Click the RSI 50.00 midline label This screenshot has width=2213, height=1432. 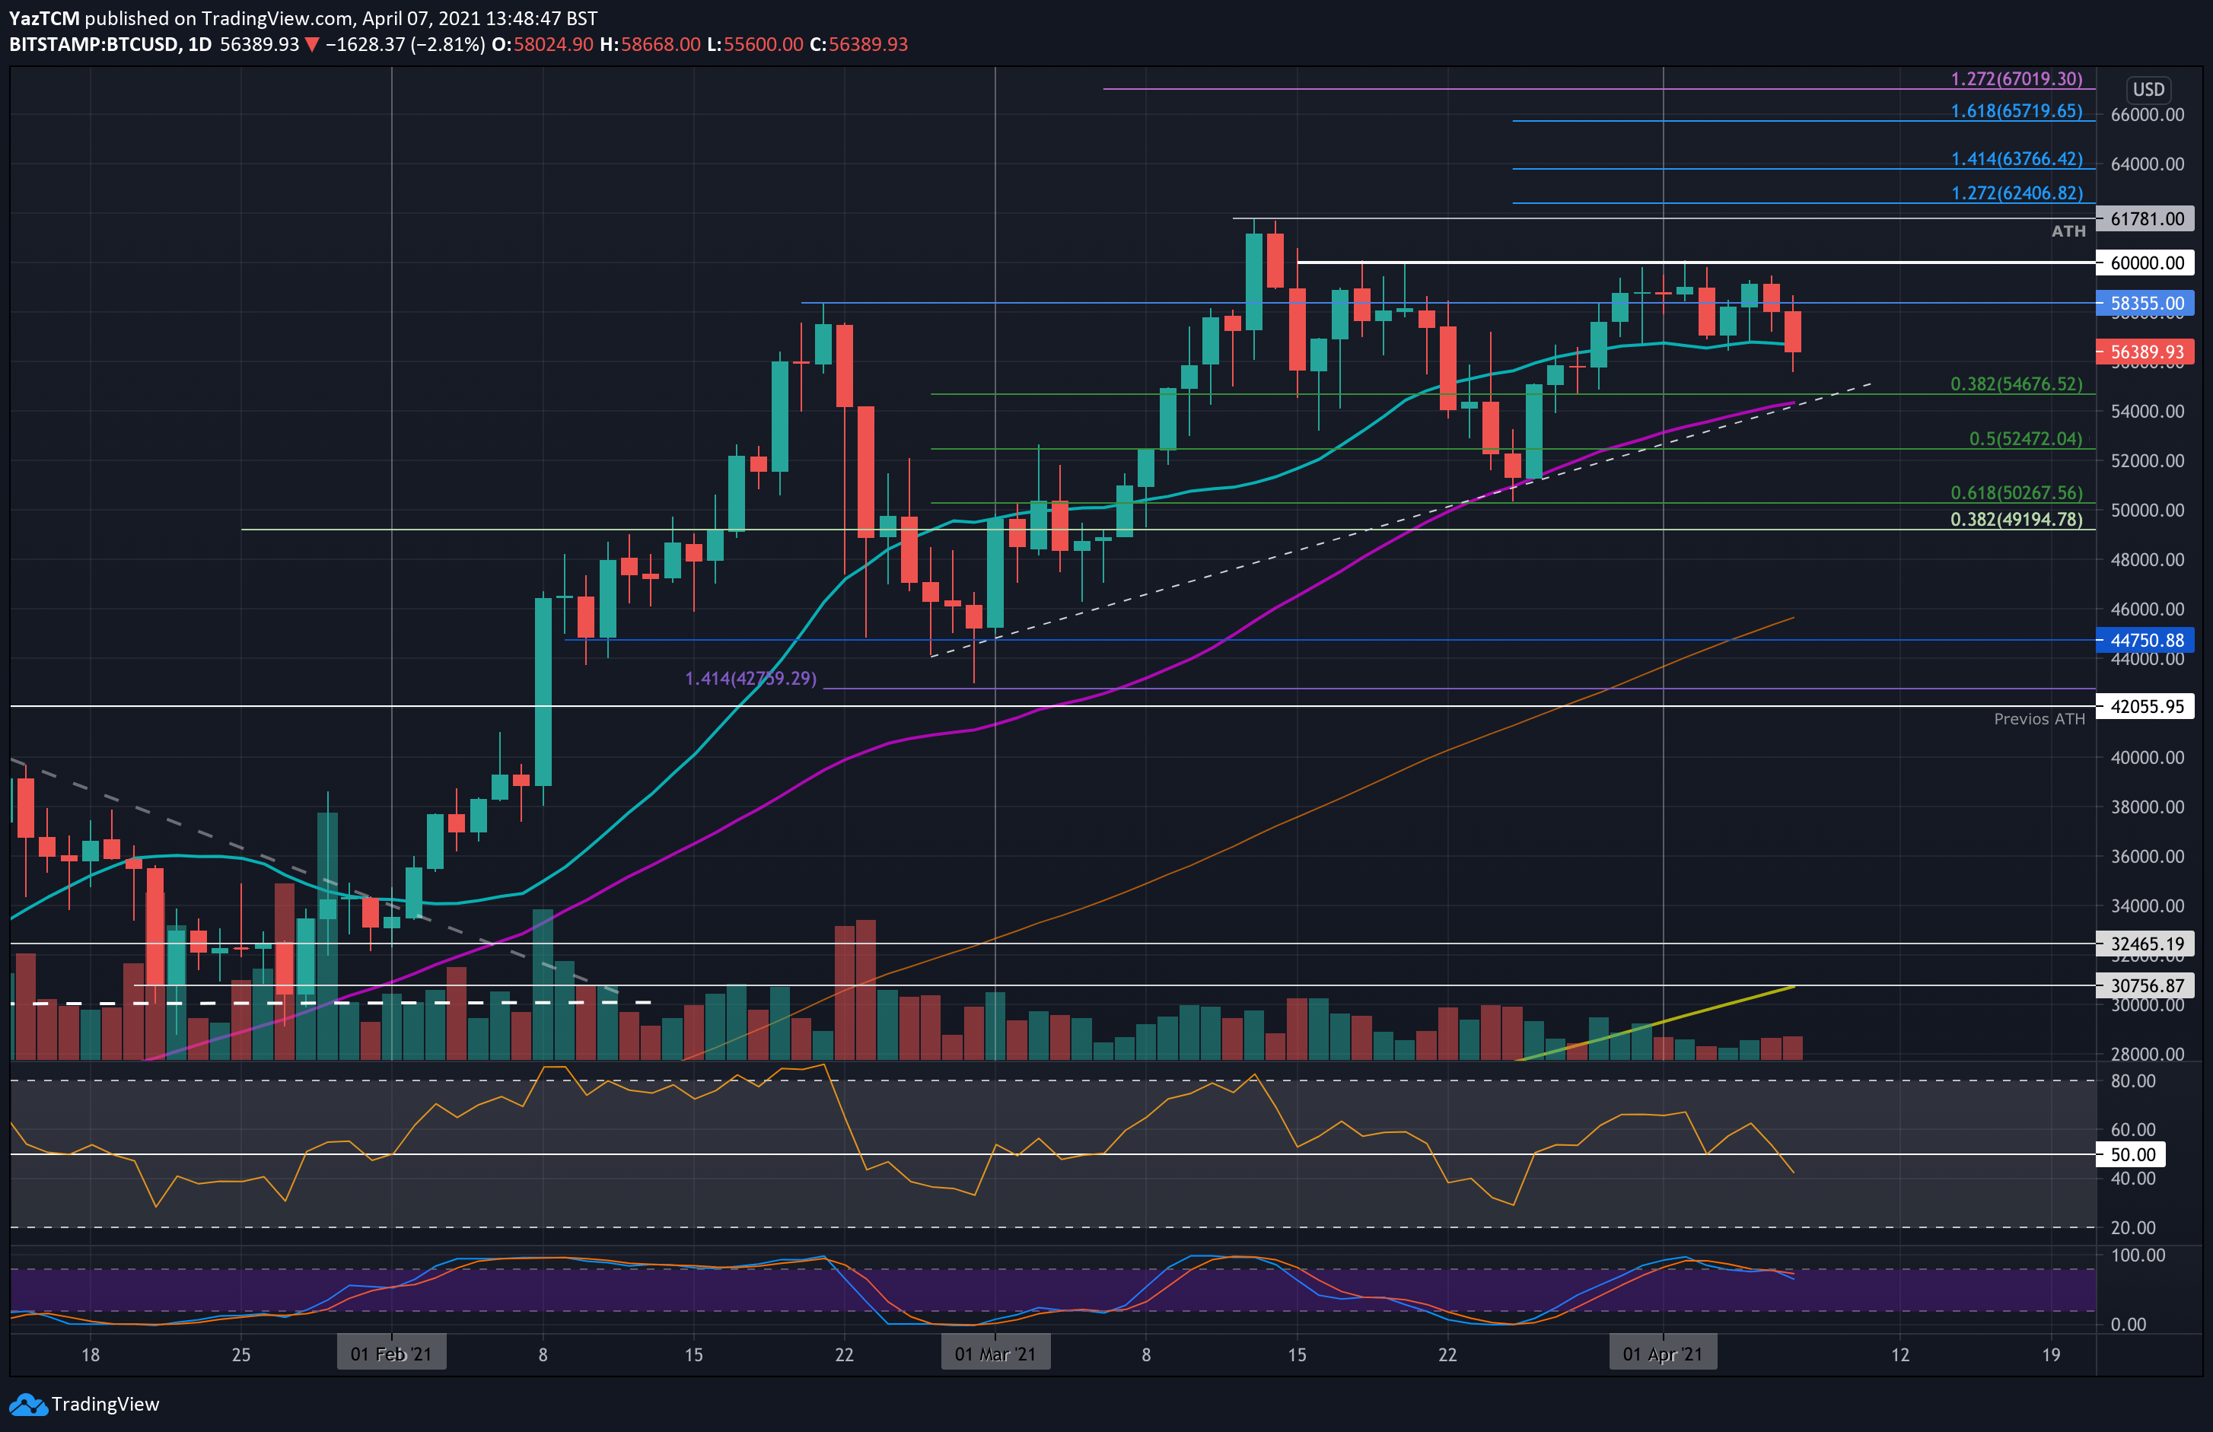2131,1154
